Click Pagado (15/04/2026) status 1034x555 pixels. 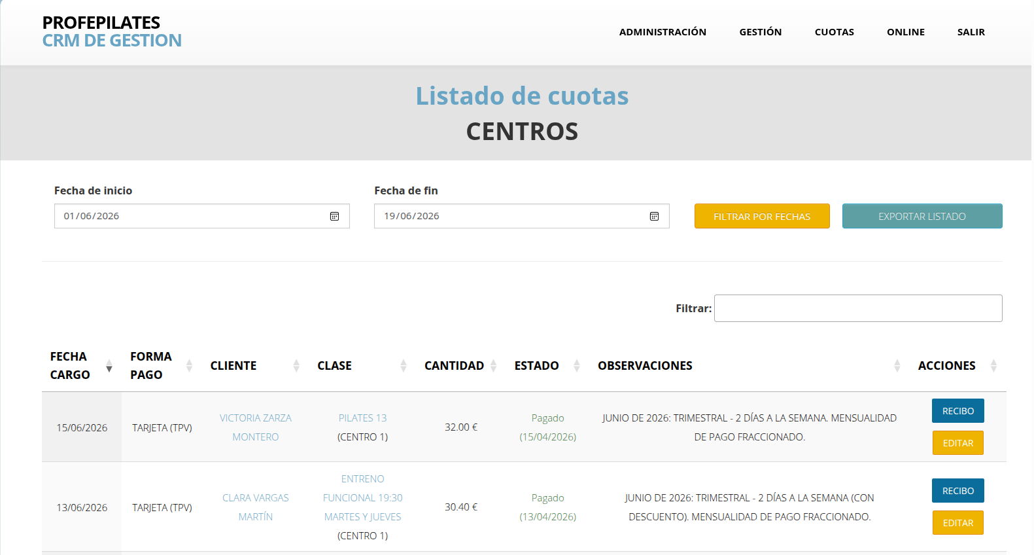(548, 427)
